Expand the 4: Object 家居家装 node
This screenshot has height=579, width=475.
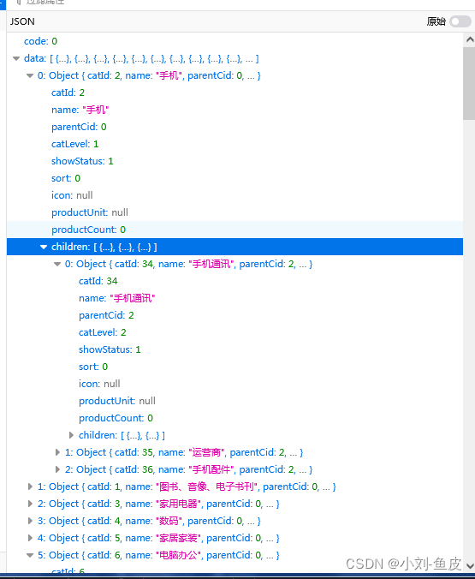(30, 538)
